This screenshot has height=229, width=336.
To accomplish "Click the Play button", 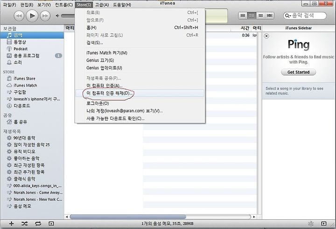I will point(32,16).
